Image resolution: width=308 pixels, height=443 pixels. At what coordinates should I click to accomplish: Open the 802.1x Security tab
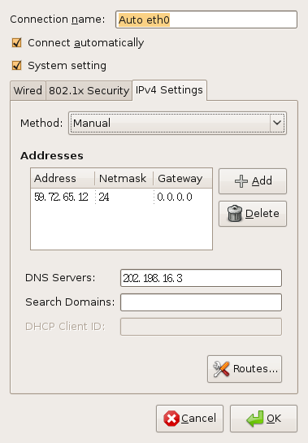pyautogui.click(x=89, y=91)
